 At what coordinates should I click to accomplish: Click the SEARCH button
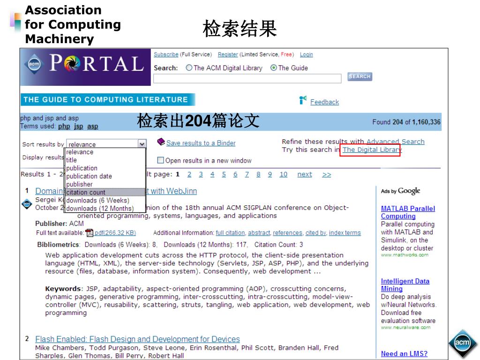(360, 76)
